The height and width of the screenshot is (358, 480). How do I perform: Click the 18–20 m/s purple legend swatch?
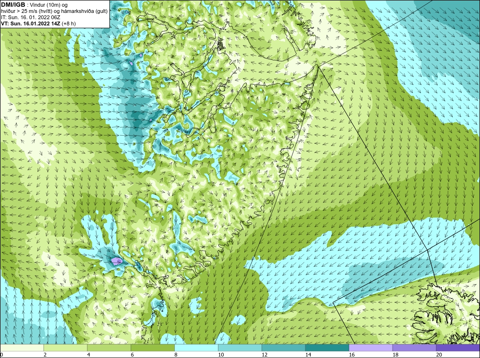click(414, 348)
